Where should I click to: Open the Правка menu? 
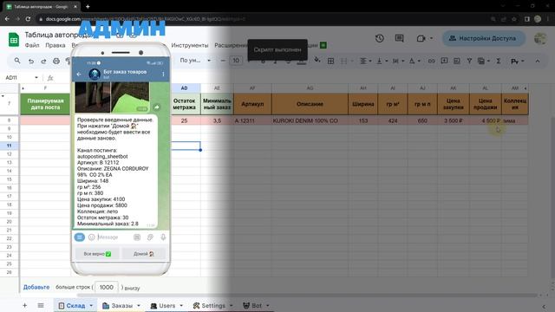[55, 45]
